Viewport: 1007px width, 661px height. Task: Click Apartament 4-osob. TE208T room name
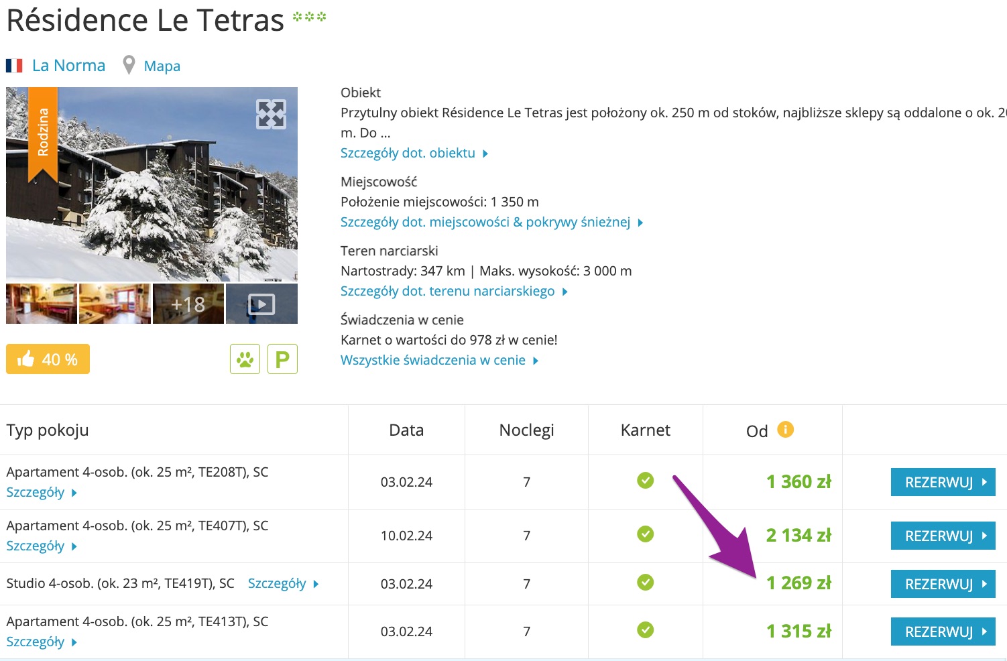point(137,472)
